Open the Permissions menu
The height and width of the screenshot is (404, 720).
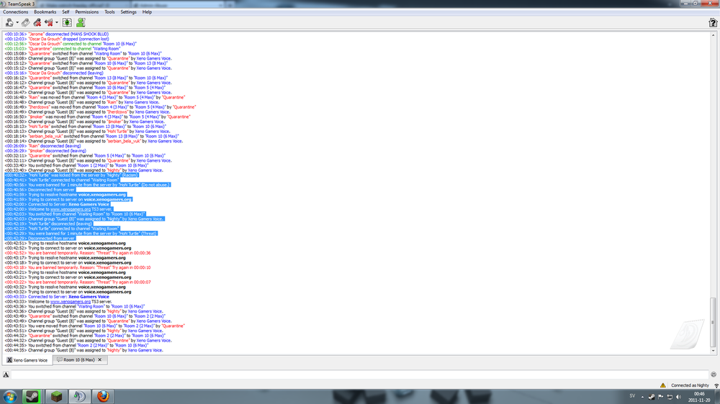pos(87,12)
